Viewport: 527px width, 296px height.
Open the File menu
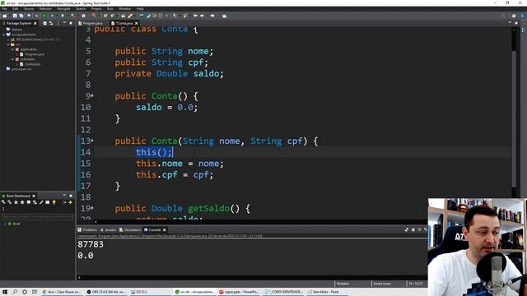pyautogui.click(x=4, y=9)
